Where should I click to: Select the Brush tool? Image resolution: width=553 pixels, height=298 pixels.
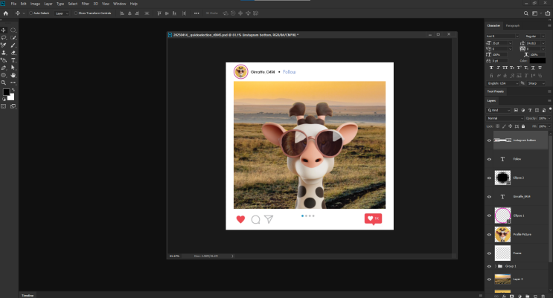13,45
